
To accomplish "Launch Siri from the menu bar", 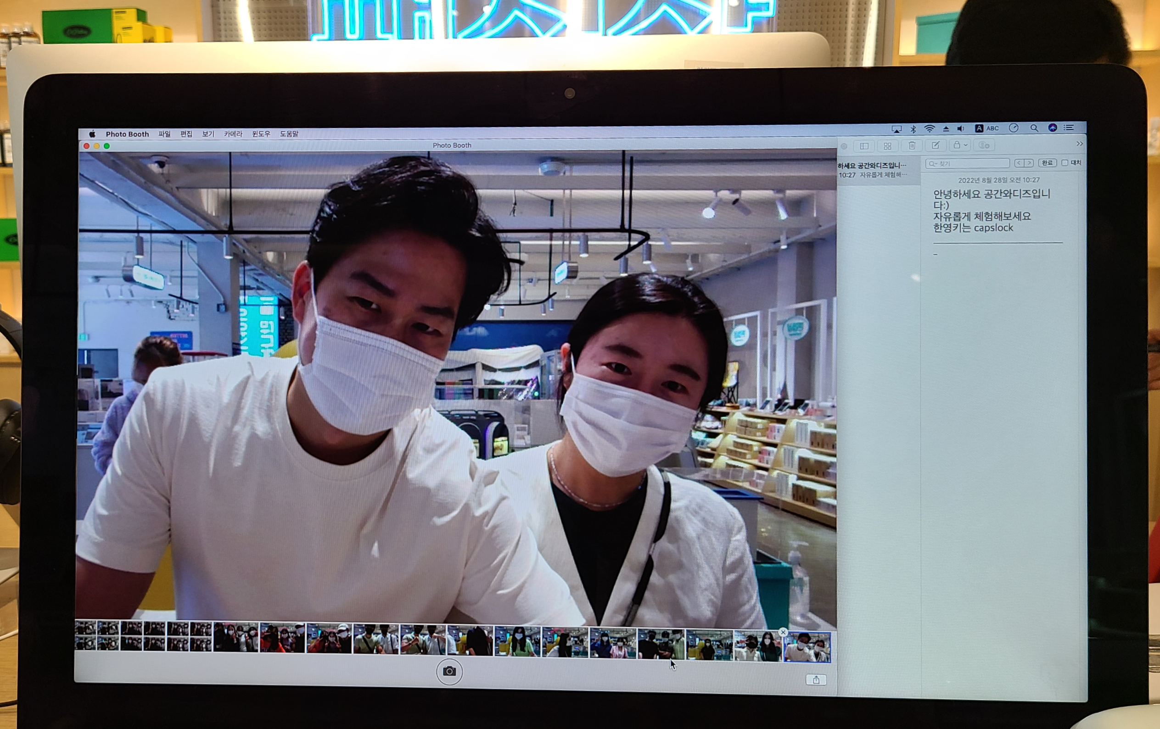I will pos(1053,128).
